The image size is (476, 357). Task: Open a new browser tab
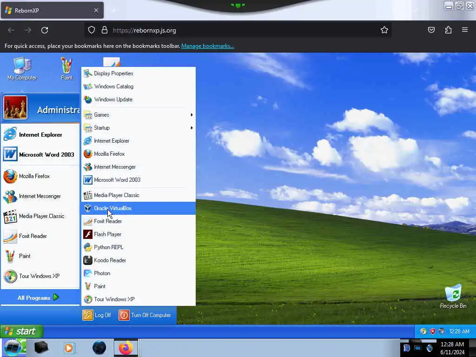[113, 11]
